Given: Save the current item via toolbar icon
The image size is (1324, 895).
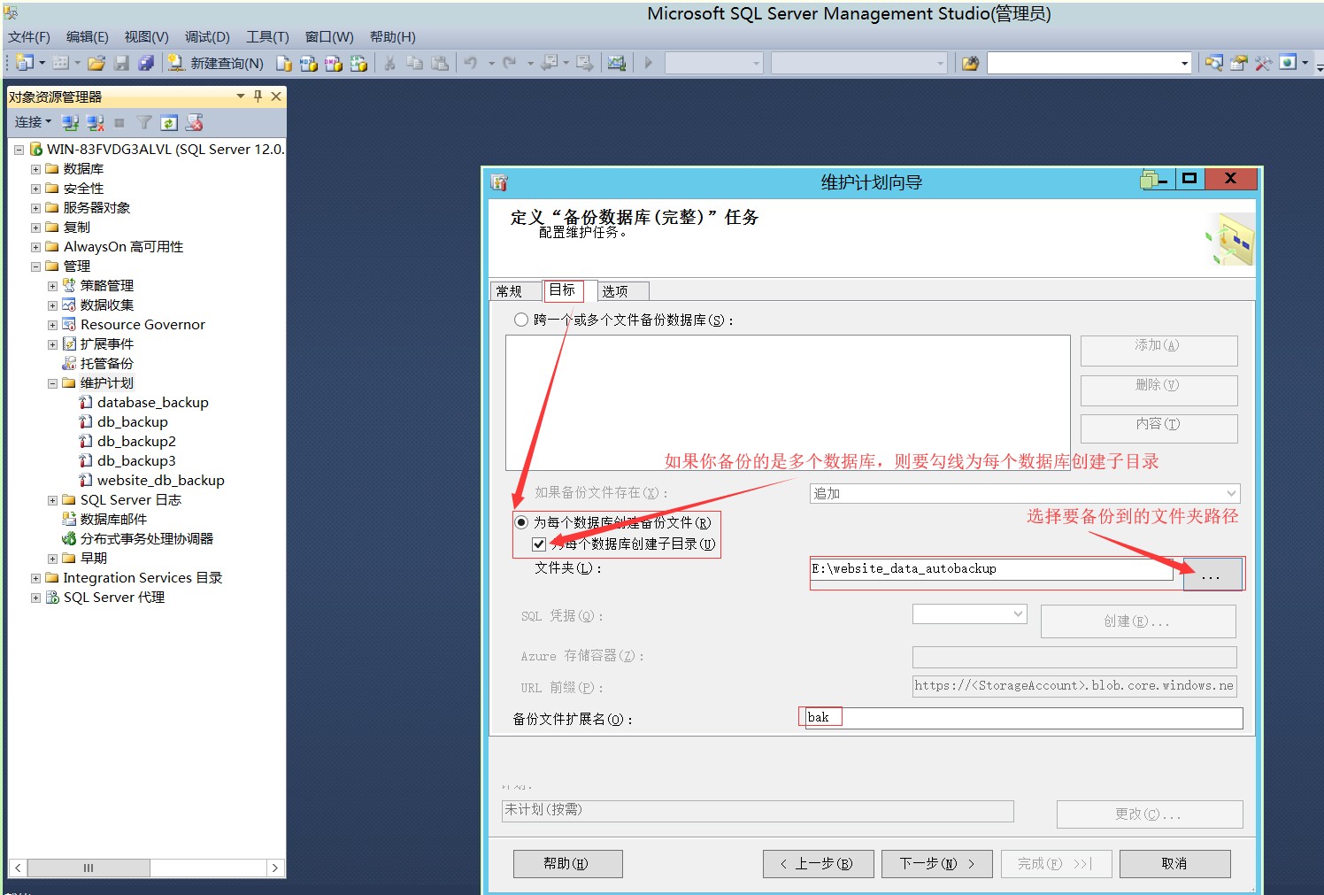Looking at the screenshot, I should click(x=122, y=63).
